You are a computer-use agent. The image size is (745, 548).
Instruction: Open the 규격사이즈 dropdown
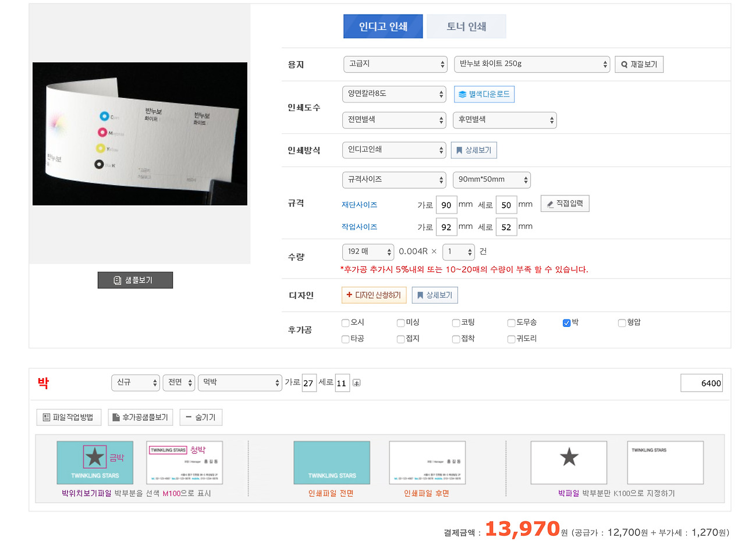pyautogui.click(x=395, y=180)
